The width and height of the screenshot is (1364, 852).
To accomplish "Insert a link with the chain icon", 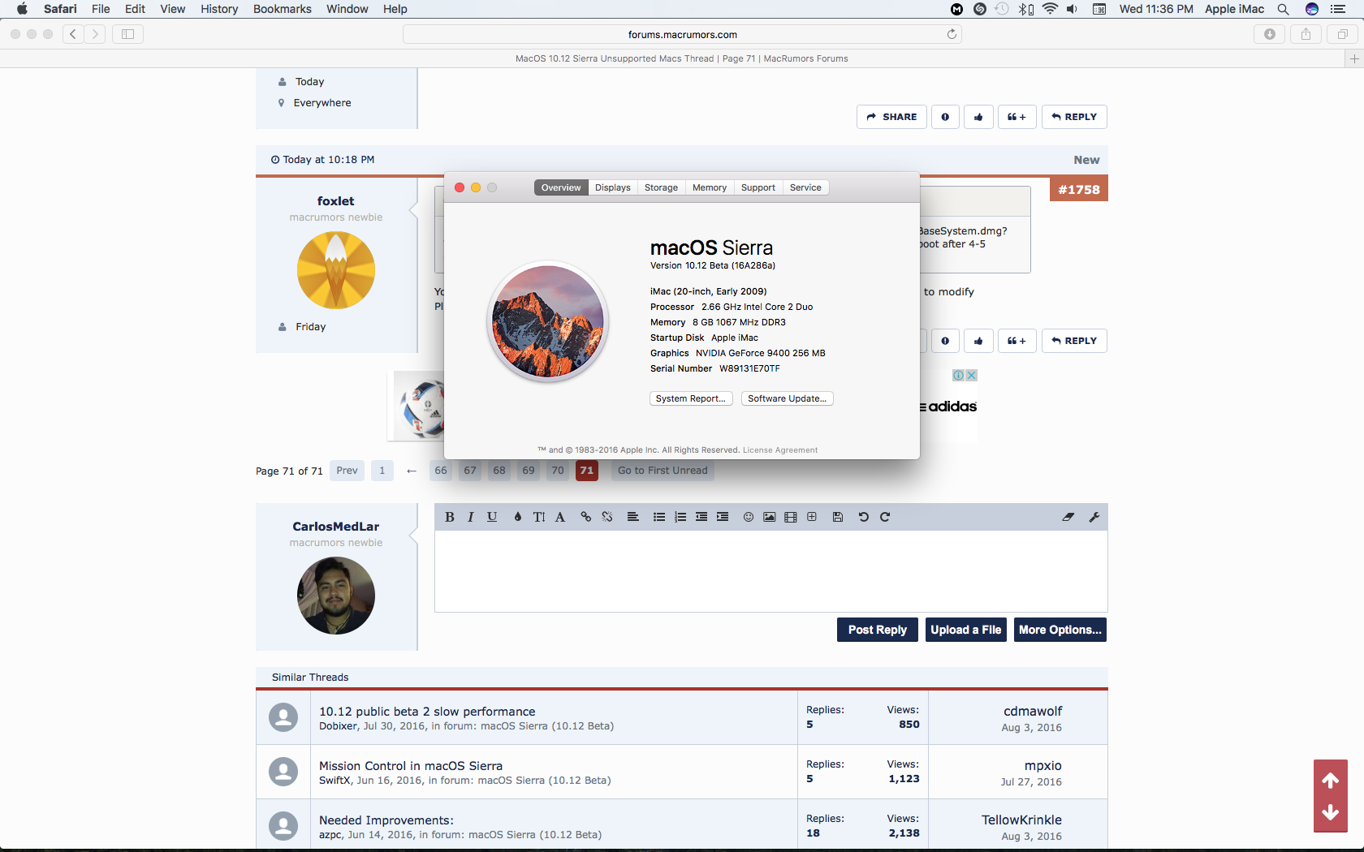I will 586,517.
